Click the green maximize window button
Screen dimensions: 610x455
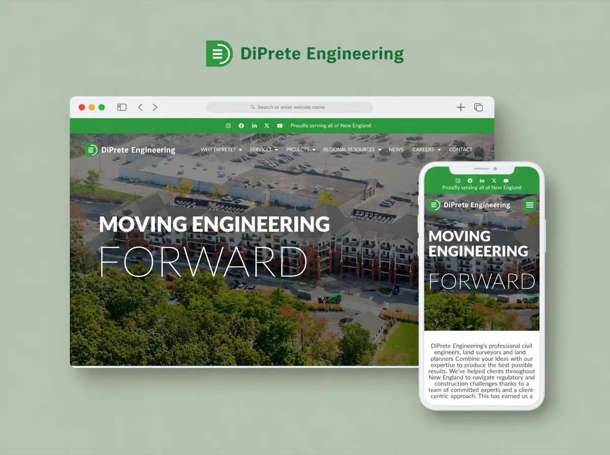tap(102, 107)
